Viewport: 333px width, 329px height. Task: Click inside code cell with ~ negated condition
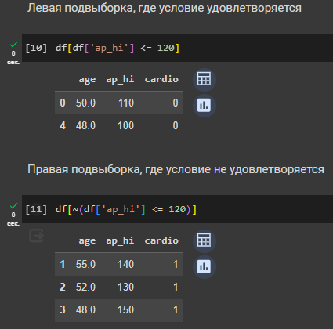177,209
